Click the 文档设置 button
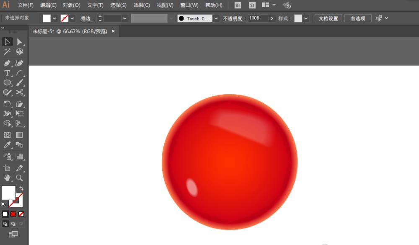This screenshot has height=245, width=419. point(328,18)
